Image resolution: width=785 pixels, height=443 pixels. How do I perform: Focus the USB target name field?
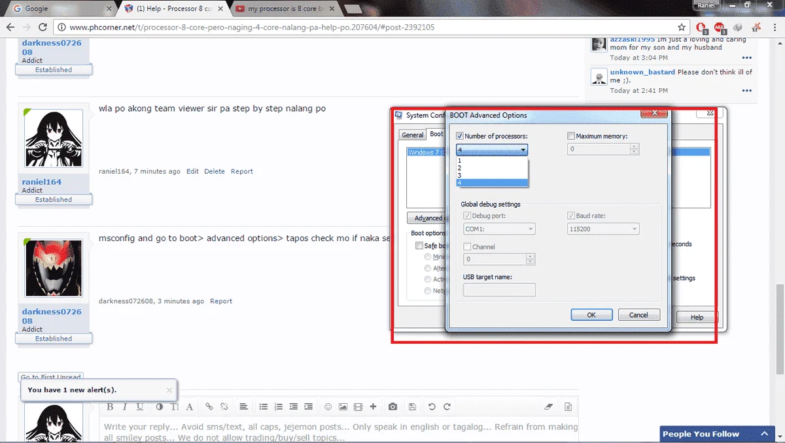(499, 289)
